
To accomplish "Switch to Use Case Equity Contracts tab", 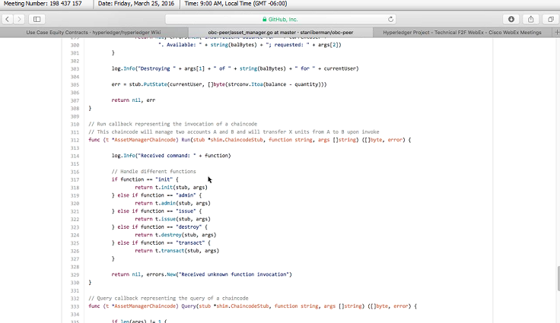I will point(94,33).
